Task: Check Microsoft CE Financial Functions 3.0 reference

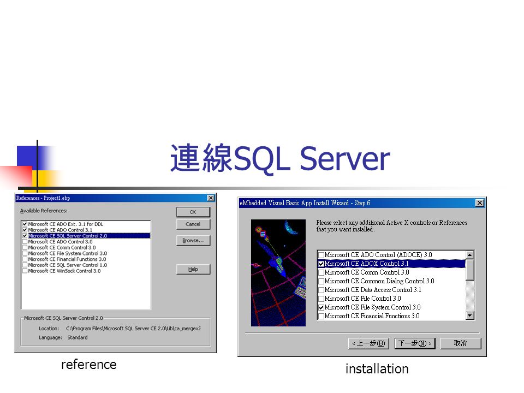Action: click(25, 259)
